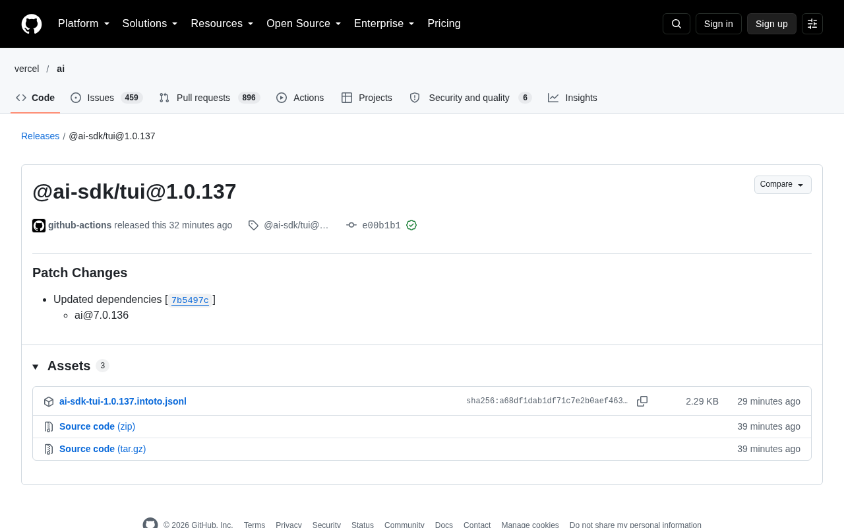Open the Projects tab

[x=367, y=98]
